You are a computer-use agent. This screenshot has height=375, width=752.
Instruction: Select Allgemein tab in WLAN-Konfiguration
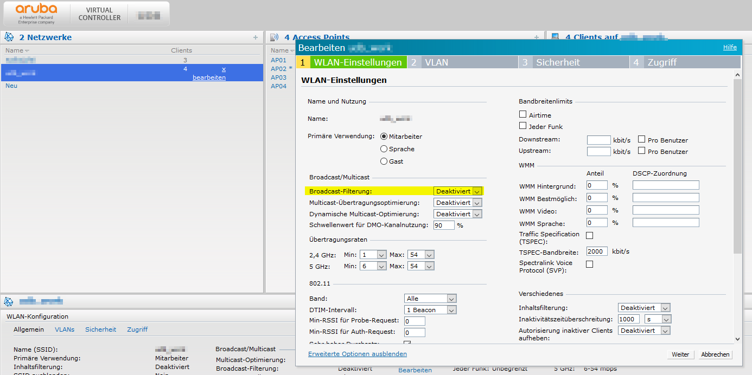[29, 329]
